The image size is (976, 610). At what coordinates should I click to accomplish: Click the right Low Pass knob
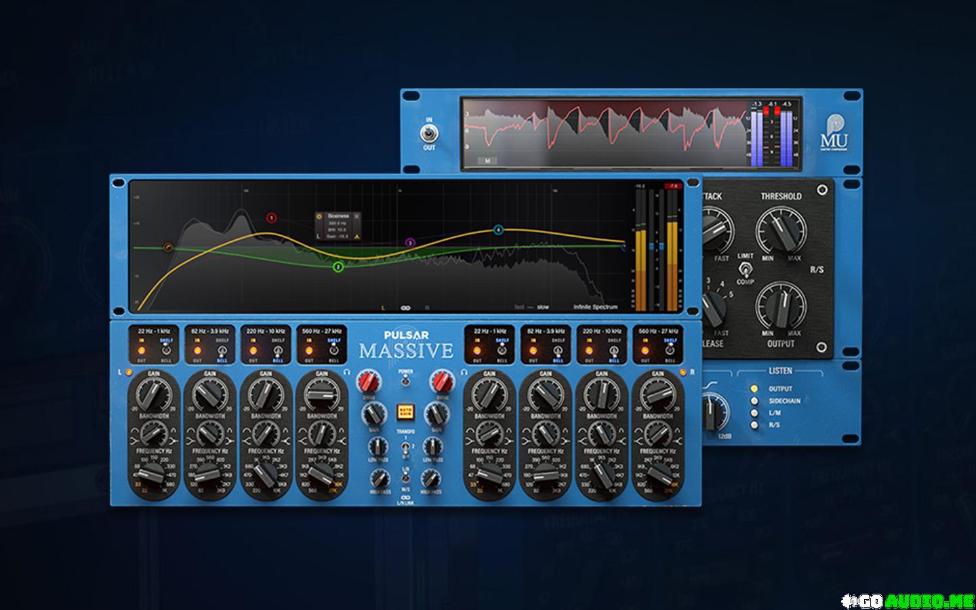(432, 446)
